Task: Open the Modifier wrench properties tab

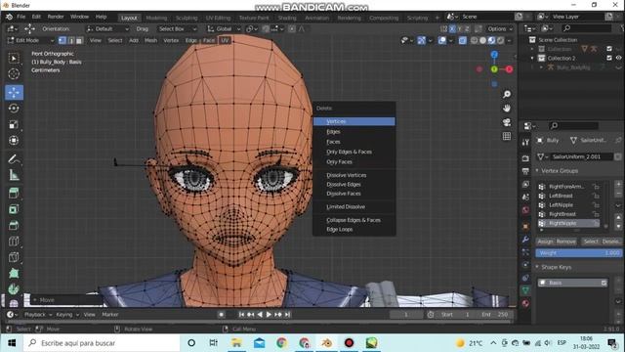Action: [525, 239]
